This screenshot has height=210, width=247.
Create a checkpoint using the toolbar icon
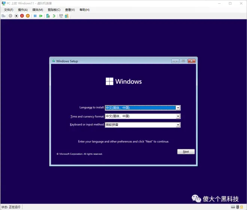48,16
